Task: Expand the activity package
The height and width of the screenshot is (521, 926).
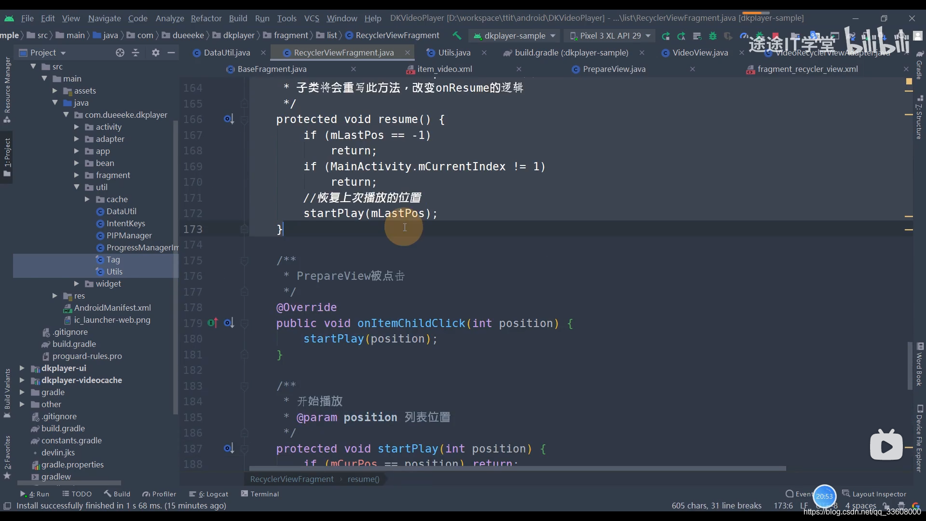Action: tap(76, 127)
